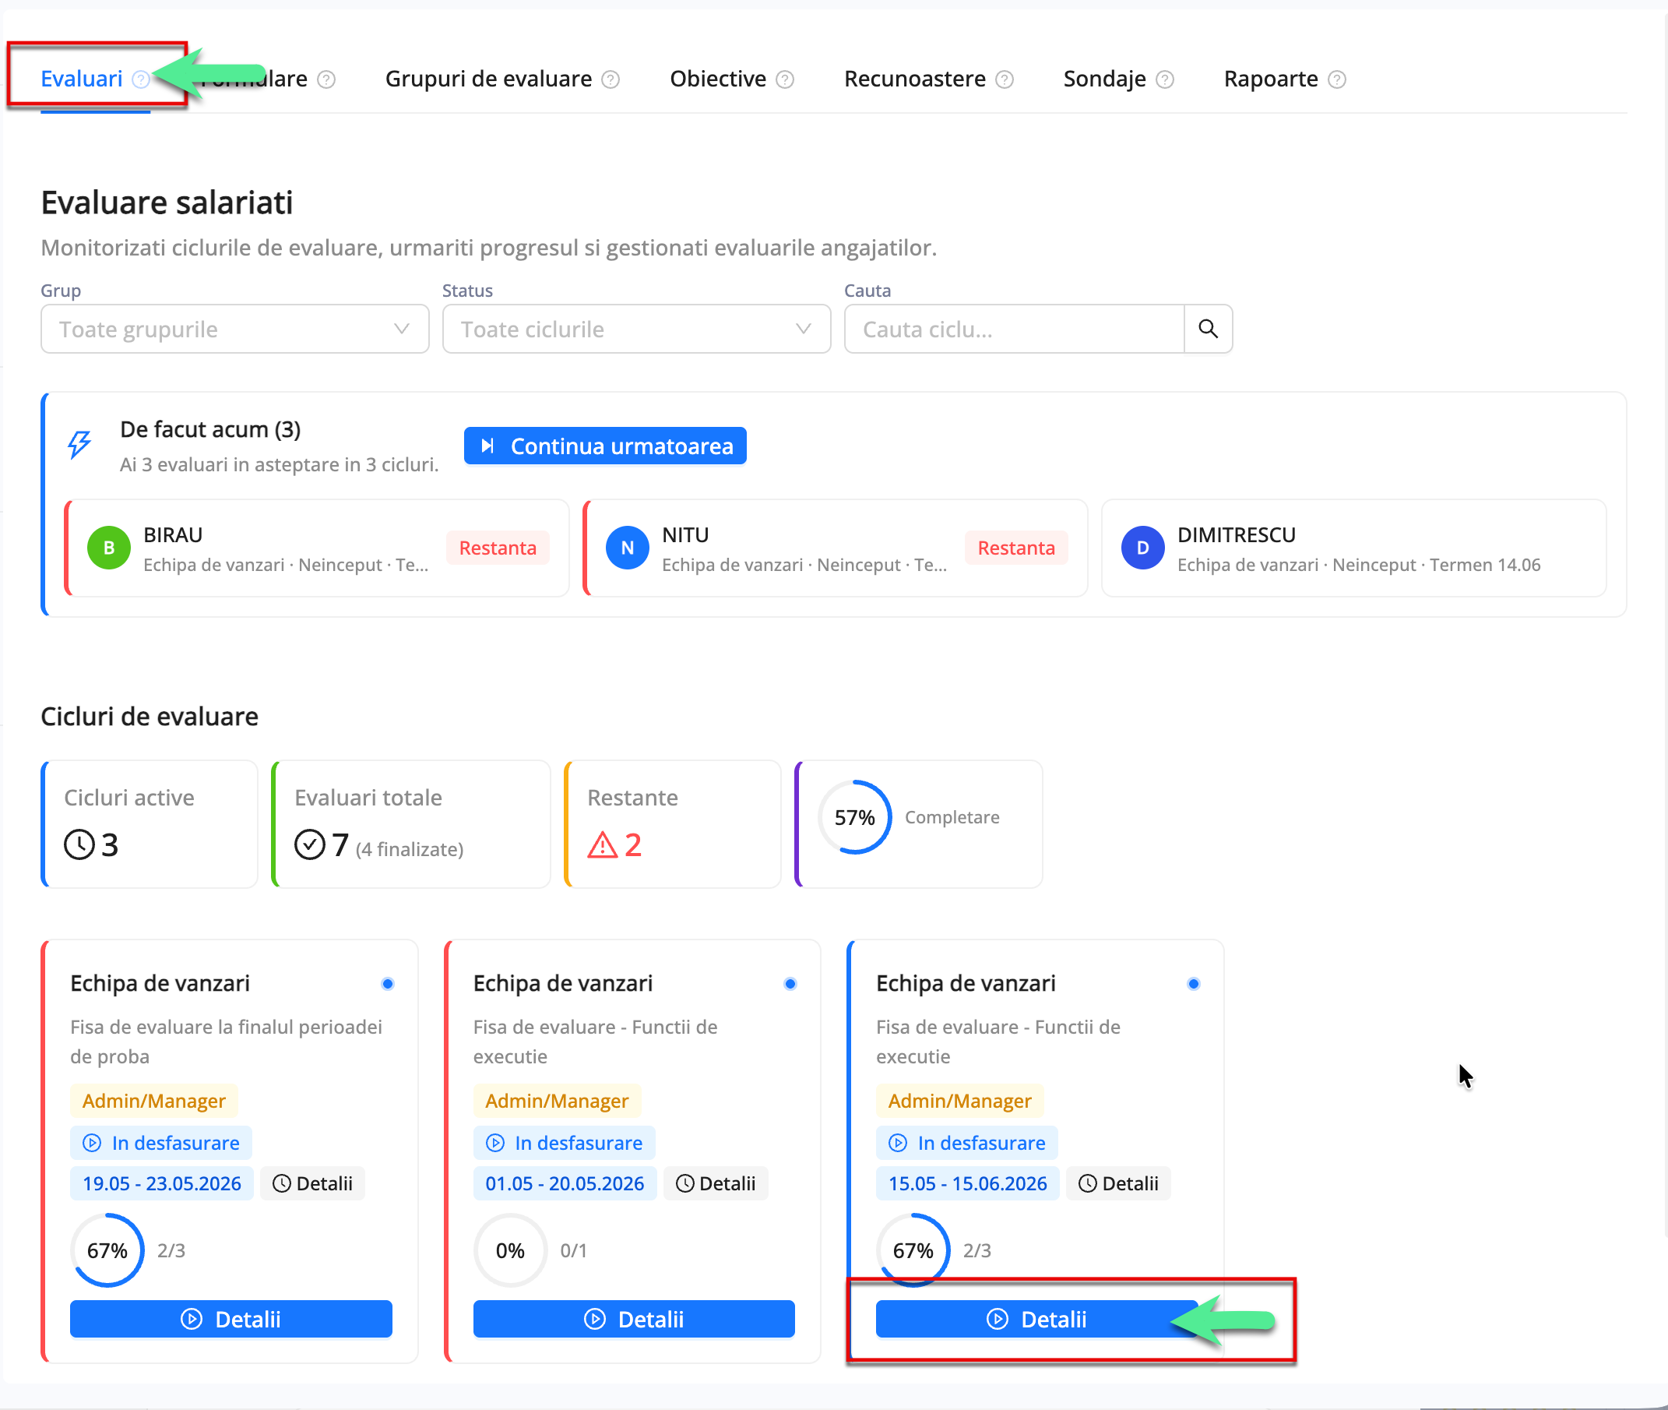This screenshot has width=1668, height=1410.
Task: Click help icon beside Rapoarte
Action: pyautogui.click(x=1336, y=79)
